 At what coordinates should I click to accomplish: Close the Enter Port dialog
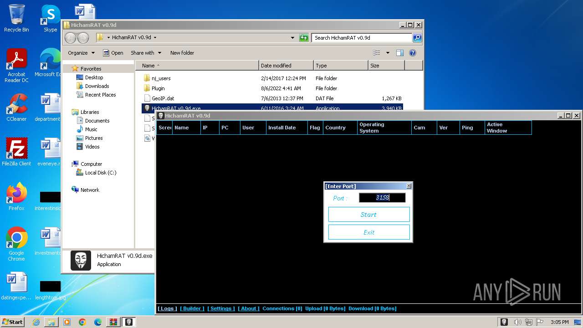click(409, 186)
